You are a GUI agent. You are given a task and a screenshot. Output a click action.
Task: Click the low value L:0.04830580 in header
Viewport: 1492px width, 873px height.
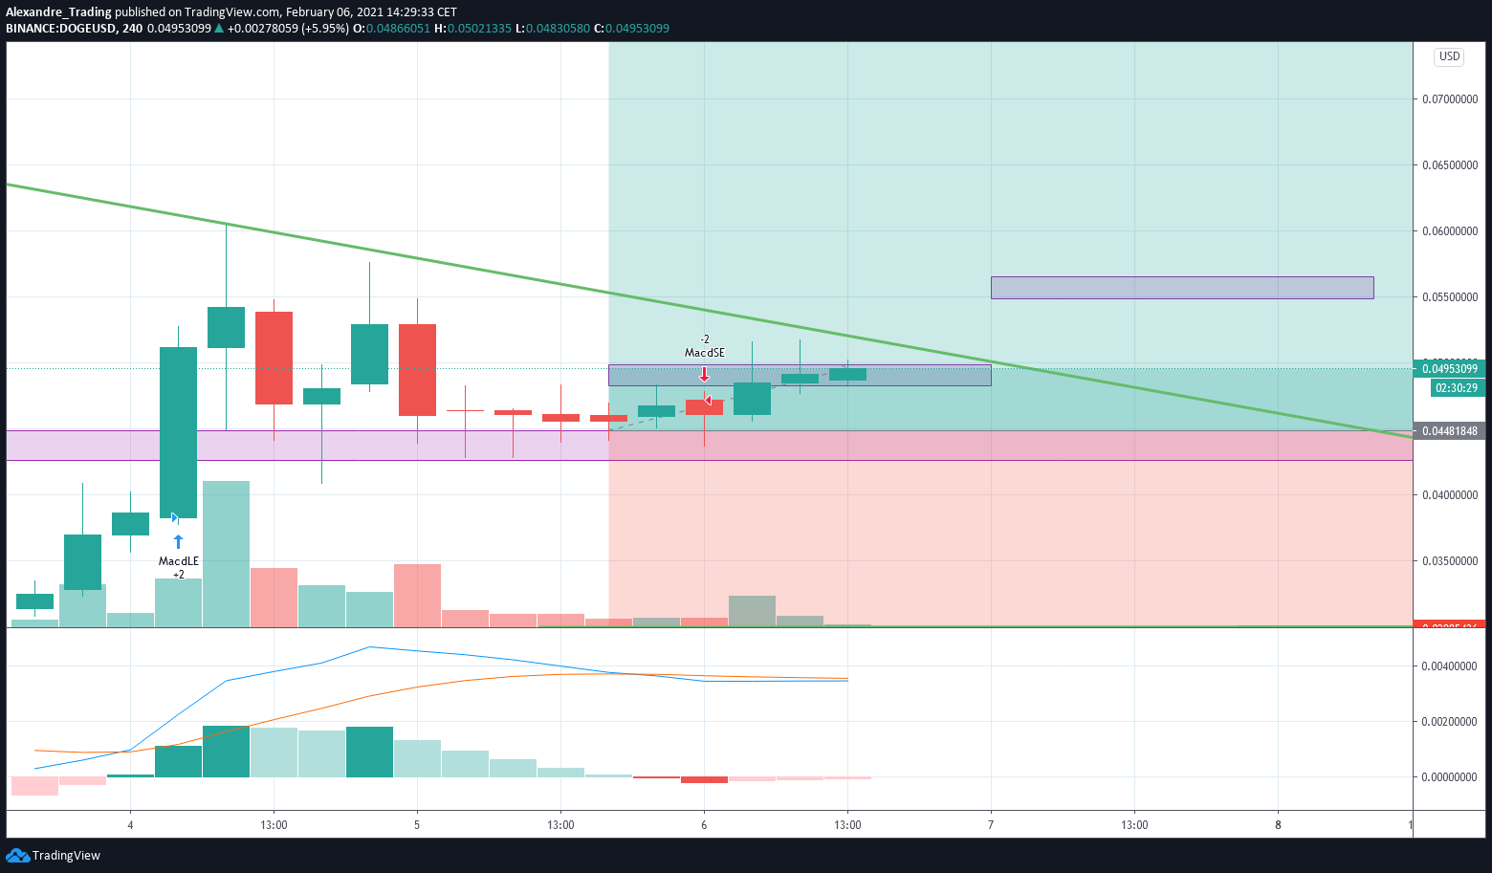pyautogui.click(x=552, y=29)
